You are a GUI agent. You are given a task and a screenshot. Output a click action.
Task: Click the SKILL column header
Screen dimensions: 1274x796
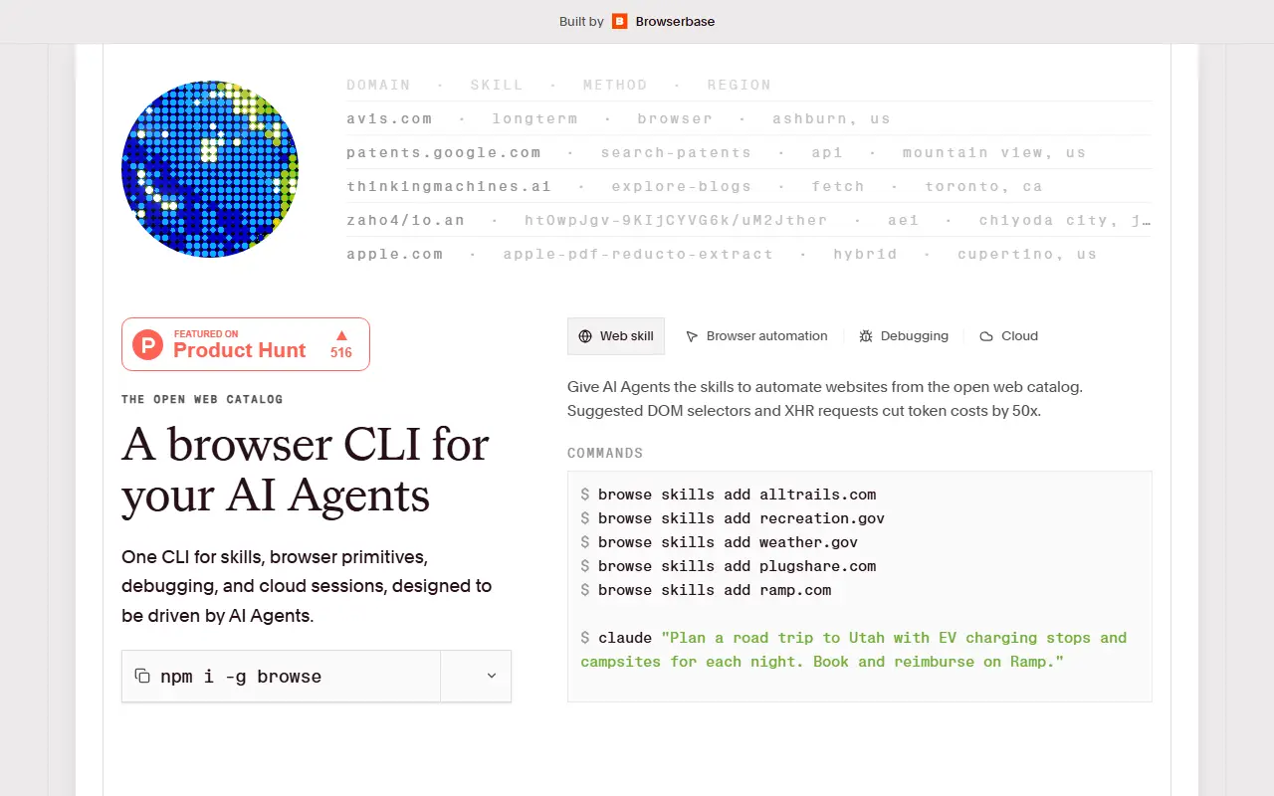click(x=497, y=85)
